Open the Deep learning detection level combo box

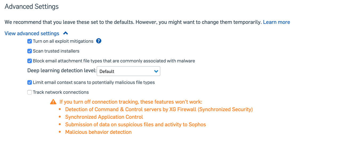pos(128,71)
